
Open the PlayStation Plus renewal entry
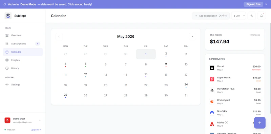235,90
